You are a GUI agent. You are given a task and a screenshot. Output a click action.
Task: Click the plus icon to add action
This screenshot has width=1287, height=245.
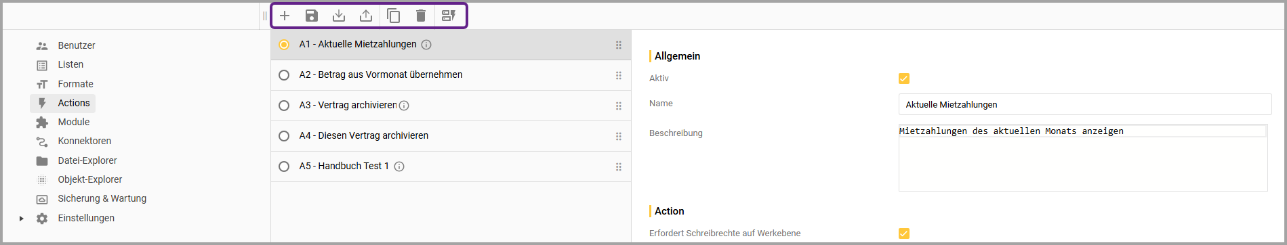coord(285,16)
